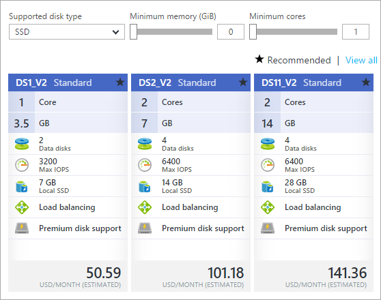
Task: Click the Load balancing icon in DS2_V2
Action: click(x=145, y=207)
